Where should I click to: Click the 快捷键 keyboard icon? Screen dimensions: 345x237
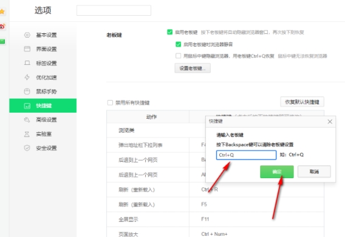(x=27, y=106)
